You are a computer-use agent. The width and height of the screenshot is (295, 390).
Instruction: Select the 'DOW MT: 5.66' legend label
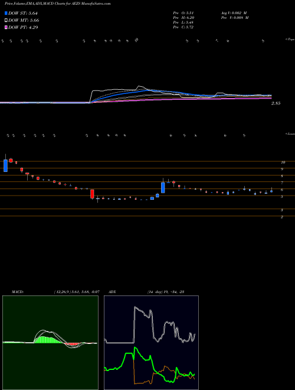click(24, 20)
